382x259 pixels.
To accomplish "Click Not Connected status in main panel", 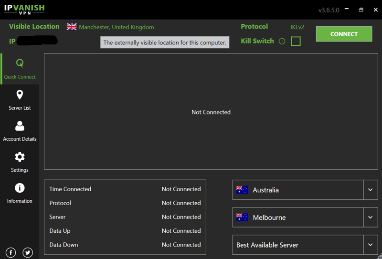I will tap(211, 112).
